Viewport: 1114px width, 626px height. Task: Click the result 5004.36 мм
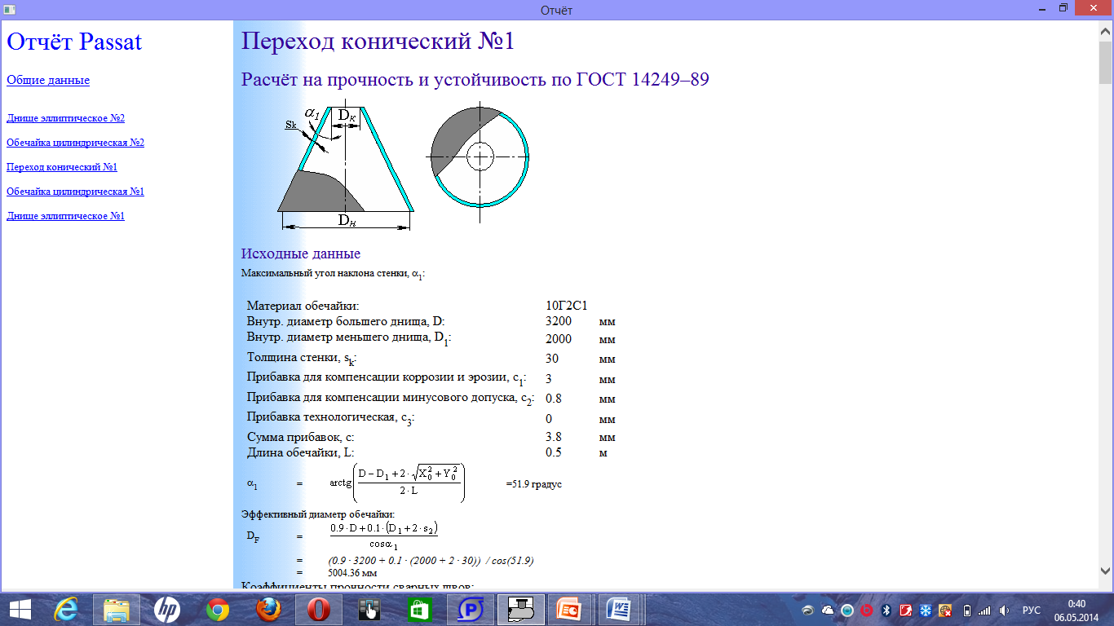click(x=351, y=573)
